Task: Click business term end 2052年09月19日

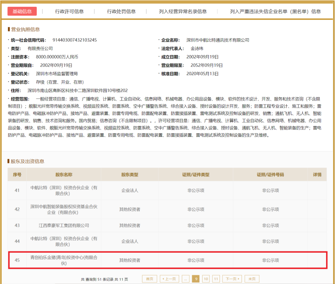Action: [x=207, y=65]
